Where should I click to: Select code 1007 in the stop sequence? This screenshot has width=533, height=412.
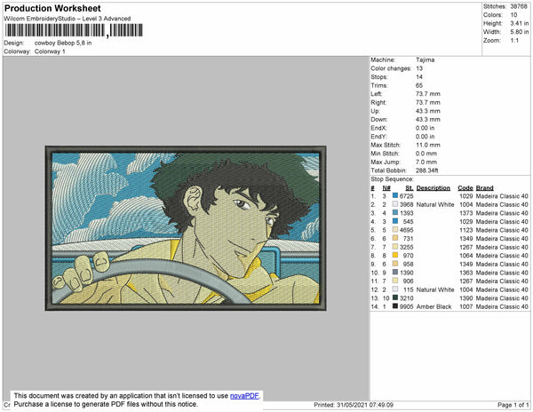tap(466, 306)
